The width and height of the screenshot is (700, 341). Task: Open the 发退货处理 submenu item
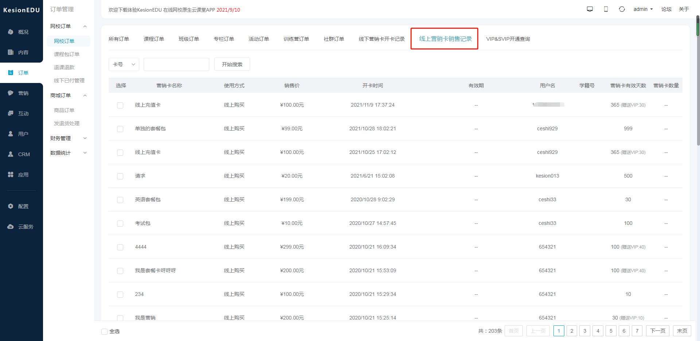[x=67, y=123]
